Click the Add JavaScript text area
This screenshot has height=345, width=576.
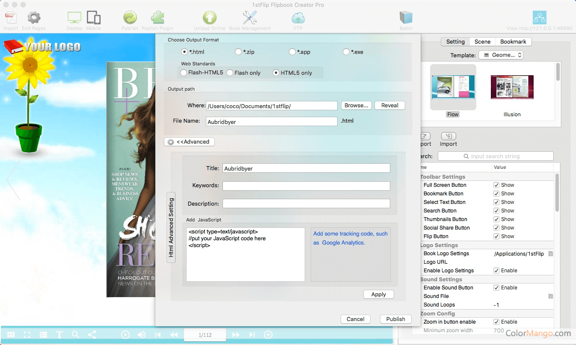point(246,254)
